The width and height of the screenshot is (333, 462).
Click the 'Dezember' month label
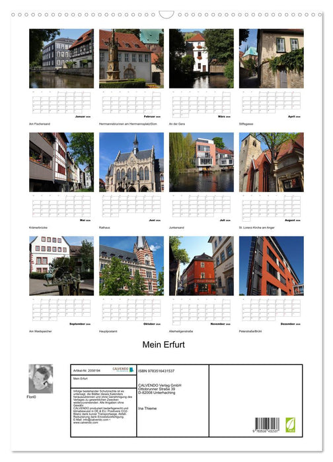(288, 324)
